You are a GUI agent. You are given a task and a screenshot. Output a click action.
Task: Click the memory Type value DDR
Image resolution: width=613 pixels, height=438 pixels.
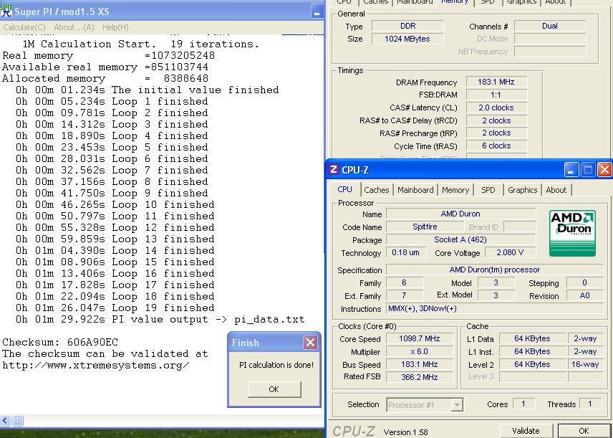407,26
